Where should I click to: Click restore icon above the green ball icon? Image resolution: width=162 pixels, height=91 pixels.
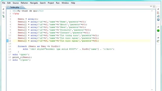tap(158, 27)
